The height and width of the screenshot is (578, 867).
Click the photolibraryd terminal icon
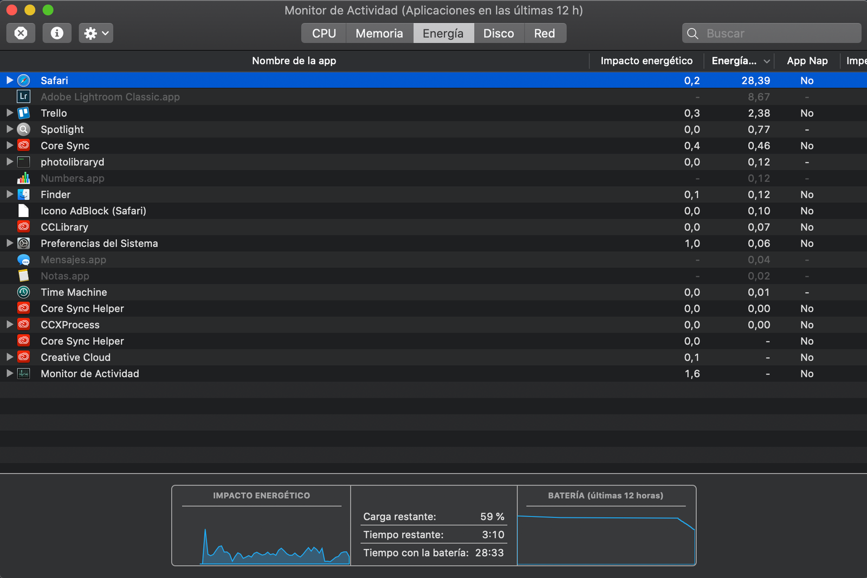(x=23, y=162)
